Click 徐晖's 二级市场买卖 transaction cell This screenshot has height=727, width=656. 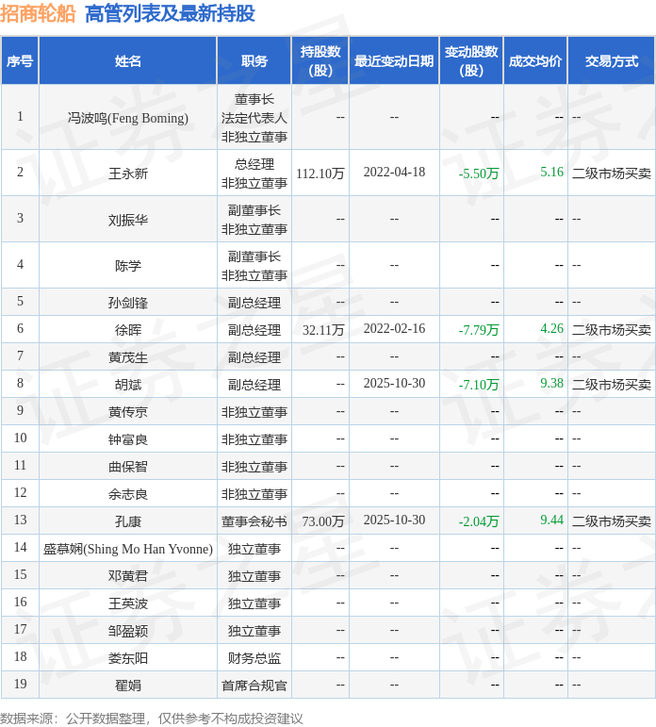click(612, 330)
